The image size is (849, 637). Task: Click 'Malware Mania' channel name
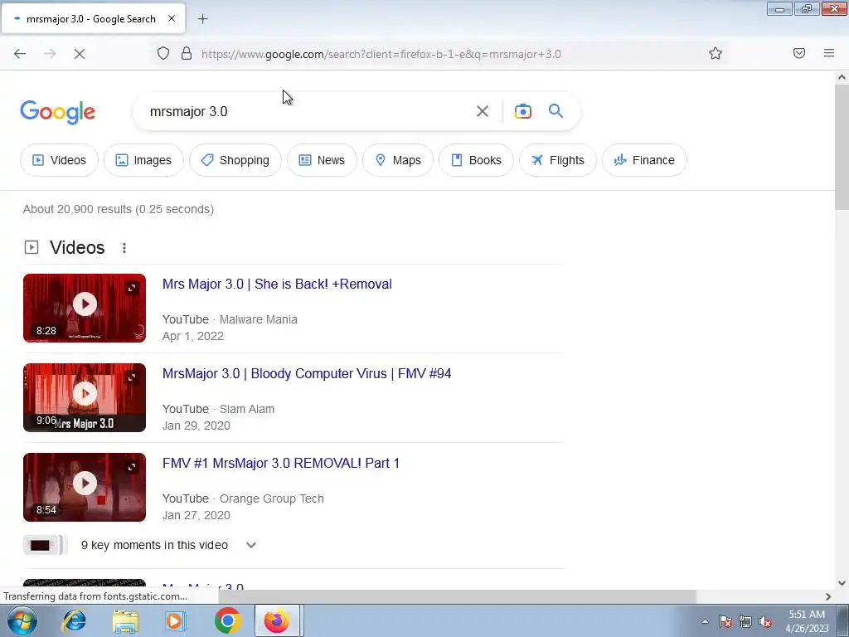[259, 319]
